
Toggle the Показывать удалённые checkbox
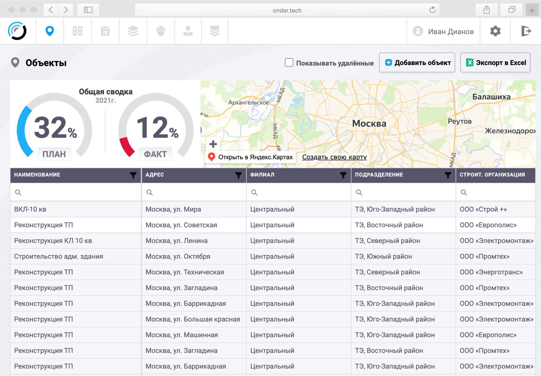(x=289, y=62)
